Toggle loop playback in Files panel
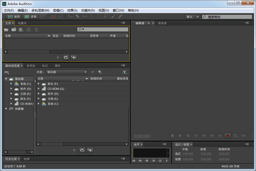The height and width of the screenshot is (171, 256). click(x=66, y=57)
